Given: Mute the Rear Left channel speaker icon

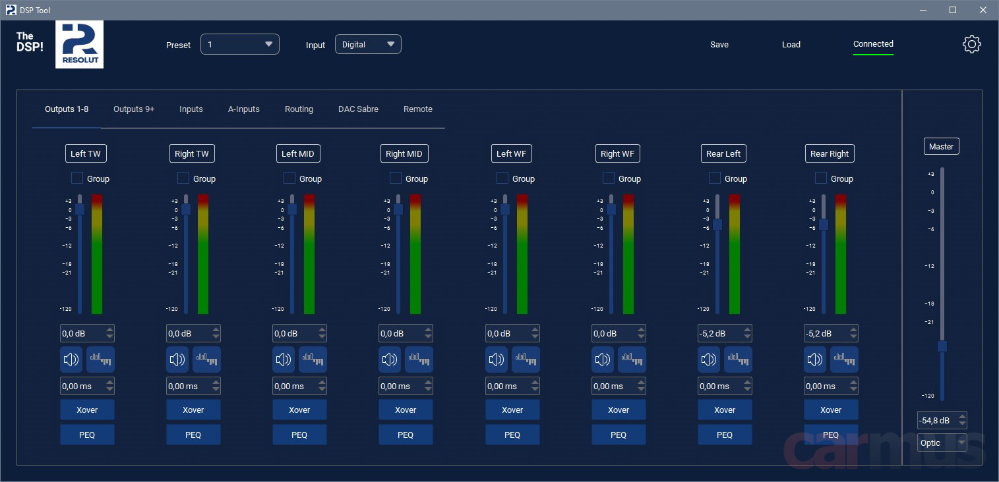Looking at the screenshot, I should pos(710,360).
